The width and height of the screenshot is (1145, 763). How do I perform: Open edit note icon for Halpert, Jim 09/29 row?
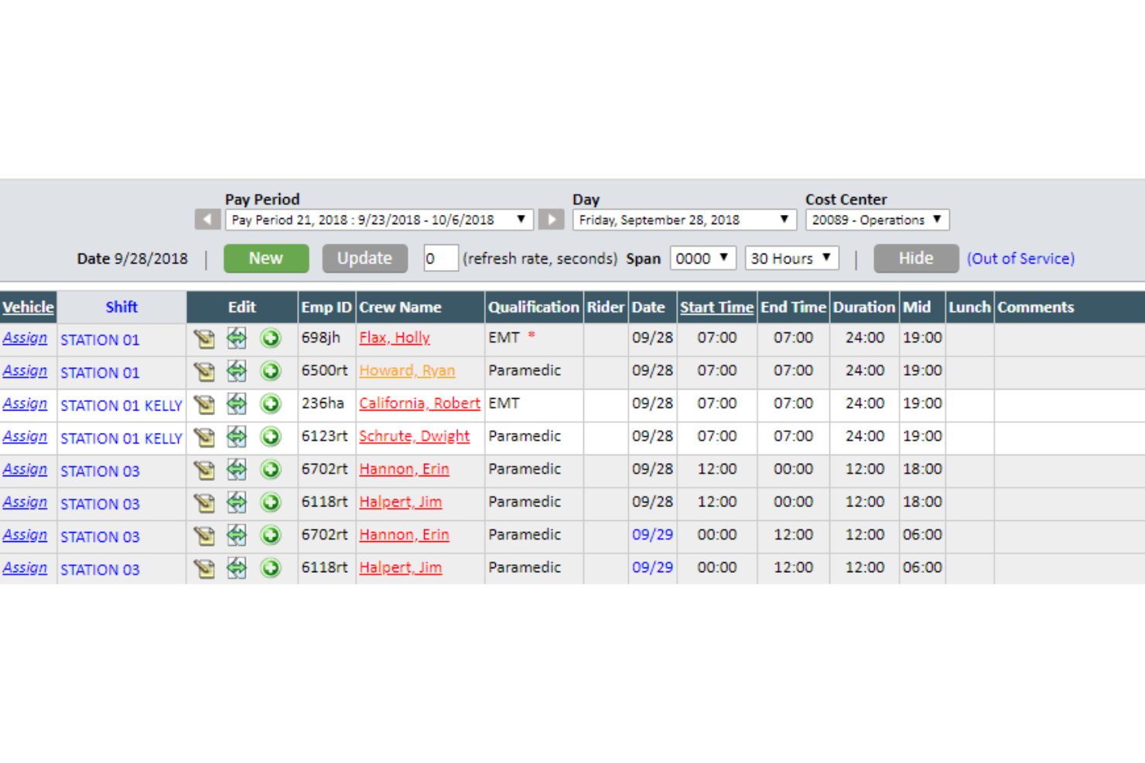click(x=204, y=568)
